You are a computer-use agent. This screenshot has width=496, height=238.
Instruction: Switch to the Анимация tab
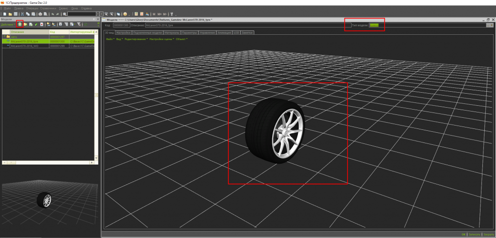224,32
